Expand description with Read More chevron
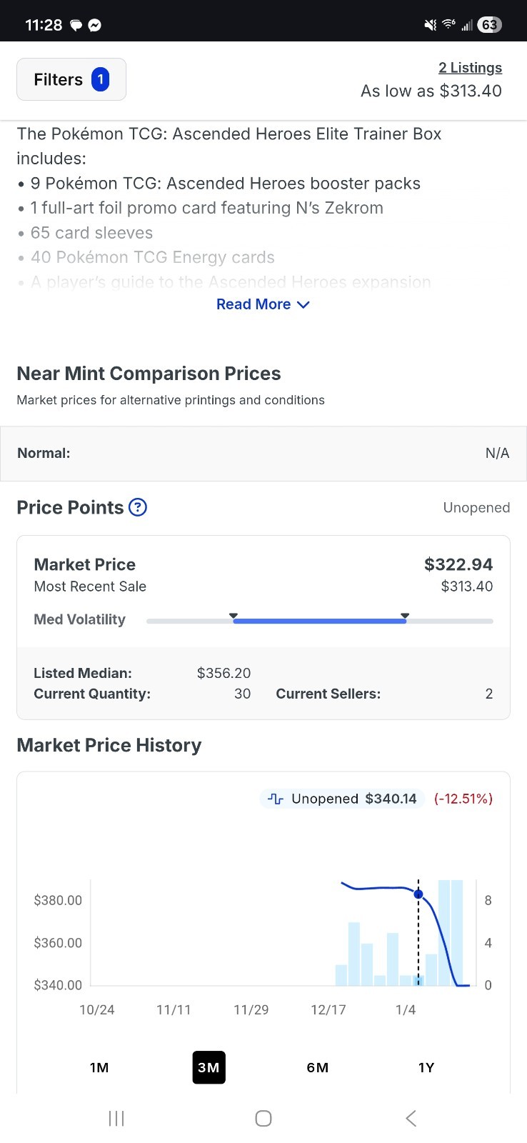This screenshot has width=527, height=1143. [x=303, y=304]
